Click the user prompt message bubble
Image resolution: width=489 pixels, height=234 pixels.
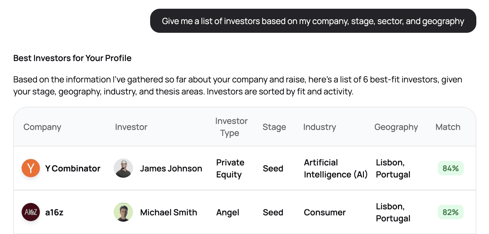tap(313, 21)
